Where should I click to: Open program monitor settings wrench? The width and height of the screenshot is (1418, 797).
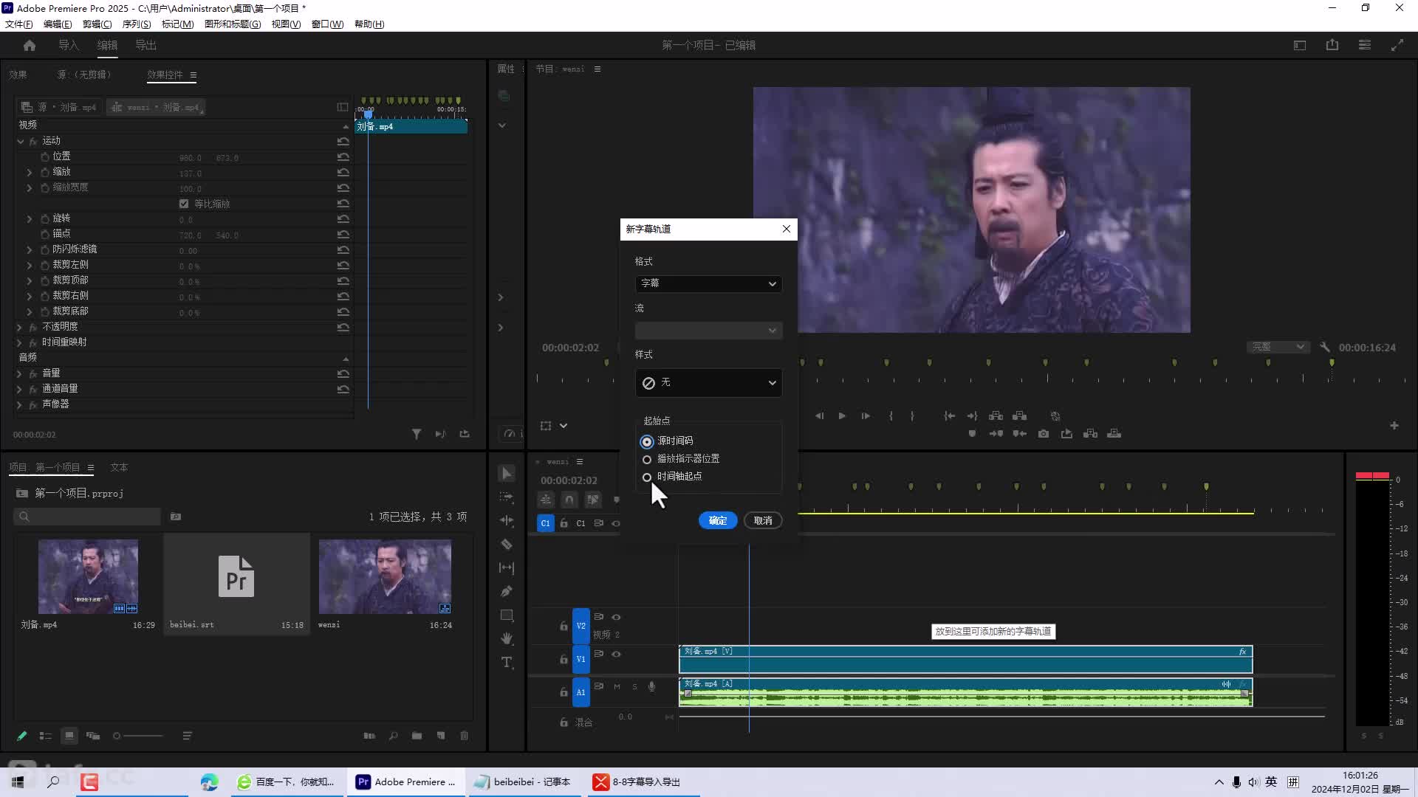pyautogui.click(x=1325, y=347)
